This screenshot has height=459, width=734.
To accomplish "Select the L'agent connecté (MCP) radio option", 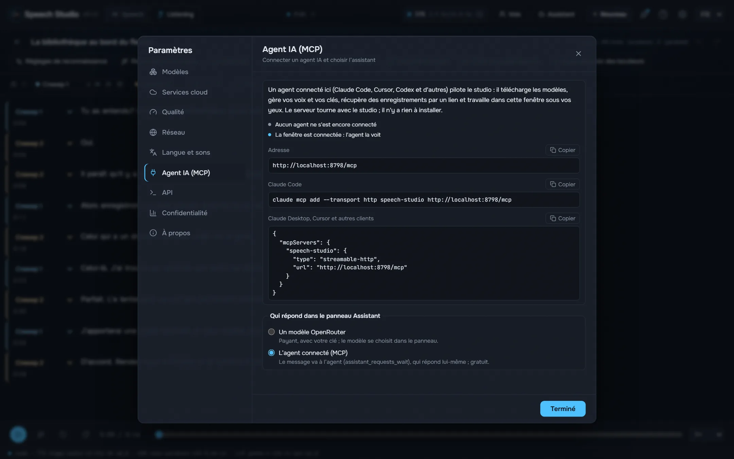I will tap(272, 353).
